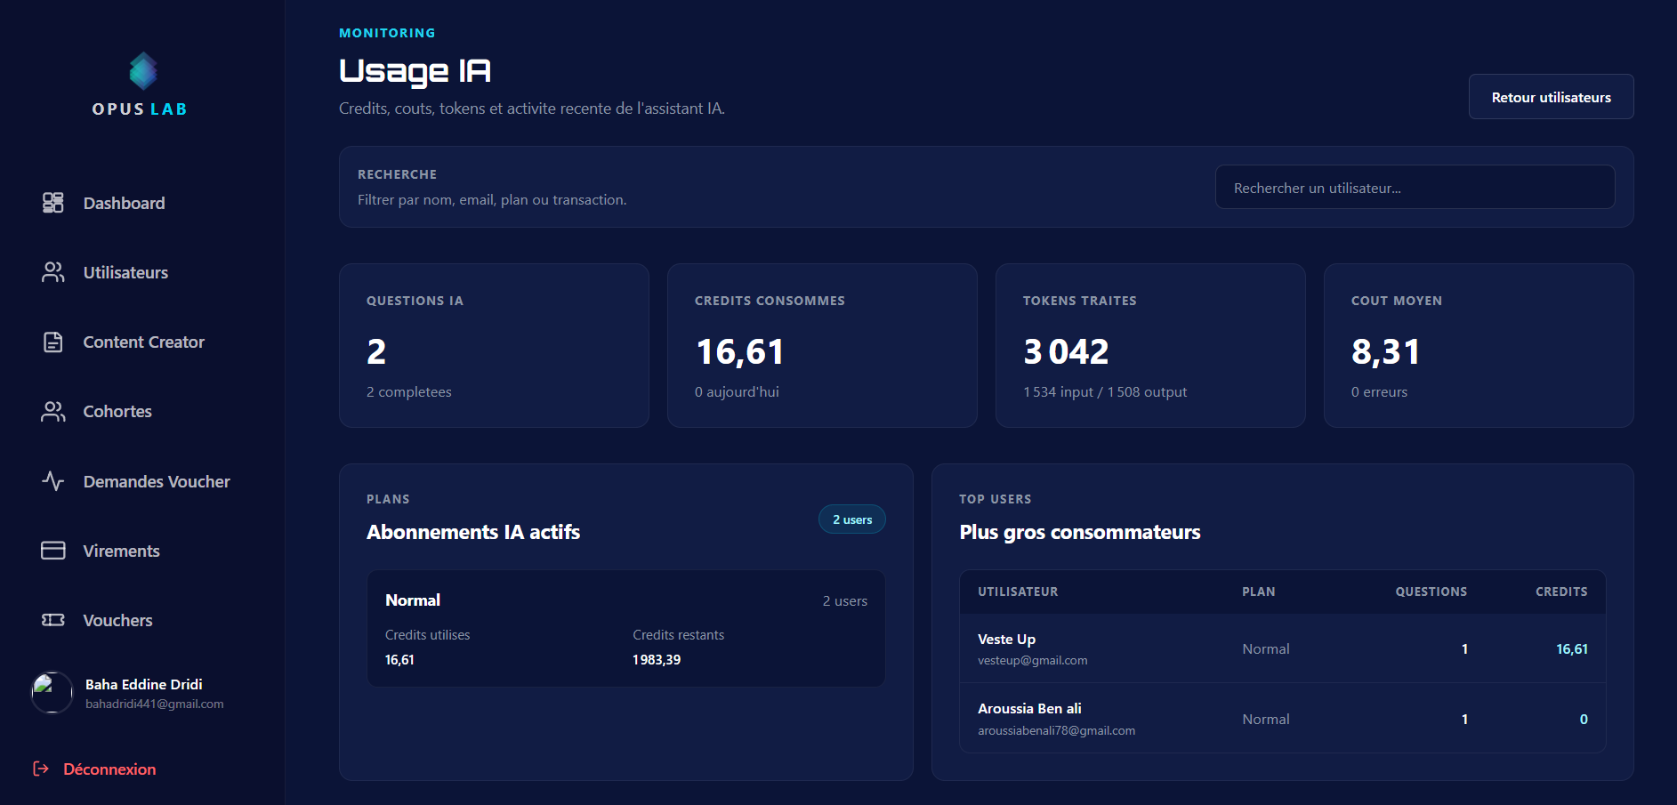Click the UTILISATEUR column header
This screenshot has width=1677, height=805.
coord(1018,592)
